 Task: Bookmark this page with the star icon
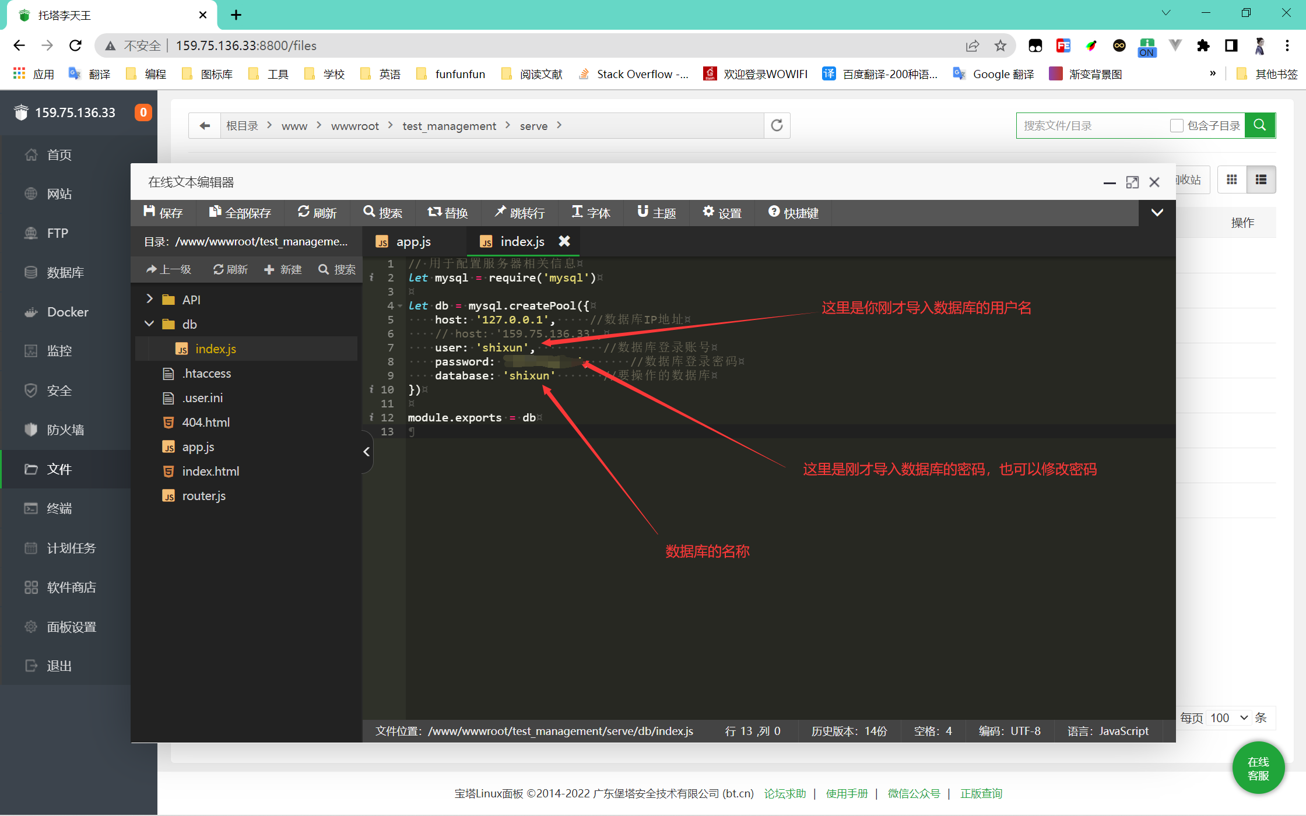click(1000, 45)
